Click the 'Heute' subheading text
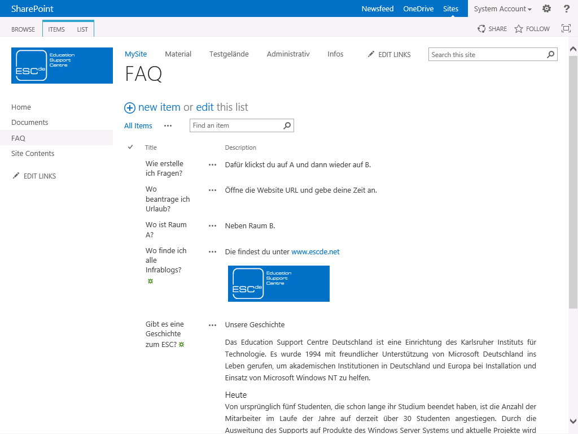578x434 pixels. click(x=235, y=395)
